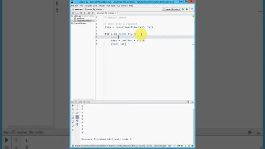Click the line separator in the status bar
The image size is (265, 149).
click(x=174, y=146)
